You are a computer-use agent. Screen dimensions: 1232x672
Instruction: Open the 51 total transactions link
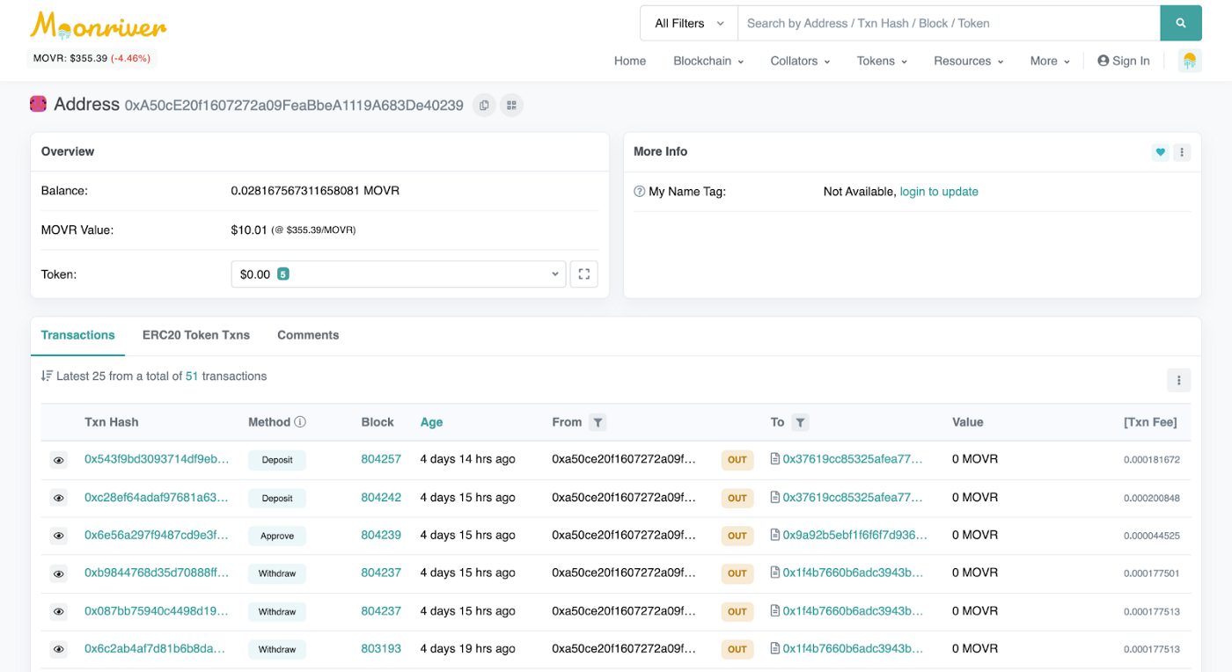point(192,376)
